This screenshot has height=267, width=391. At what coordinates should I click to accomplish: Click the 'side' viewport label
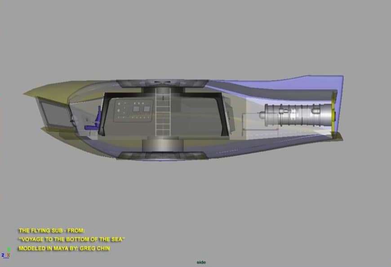tap(201, 262)
